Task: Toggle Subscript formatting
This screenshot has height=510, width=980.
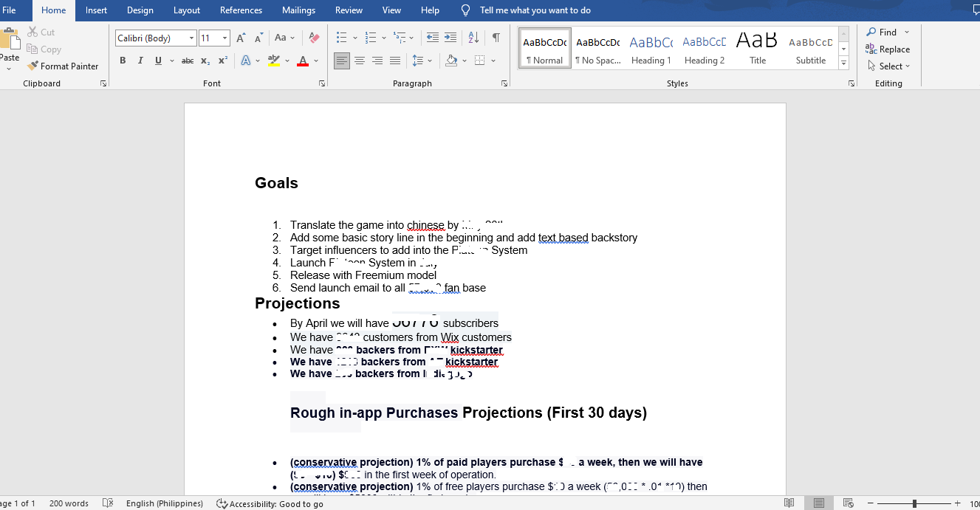Action: pyautogui.click(x=205, y=61)
